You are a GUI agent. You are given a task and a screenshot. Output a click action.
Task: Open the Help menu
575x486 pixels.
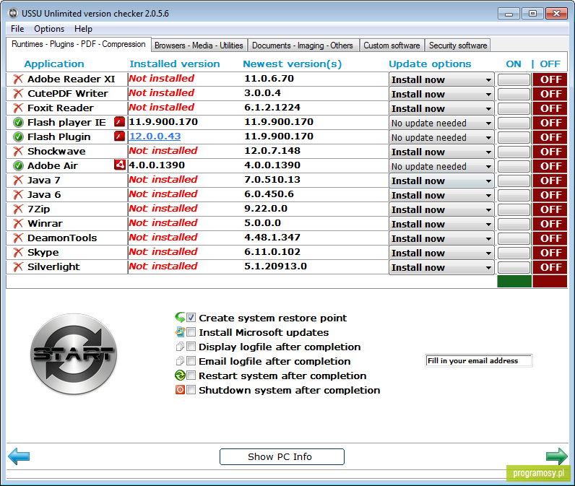pyautogui.click(x=83, y=29)
